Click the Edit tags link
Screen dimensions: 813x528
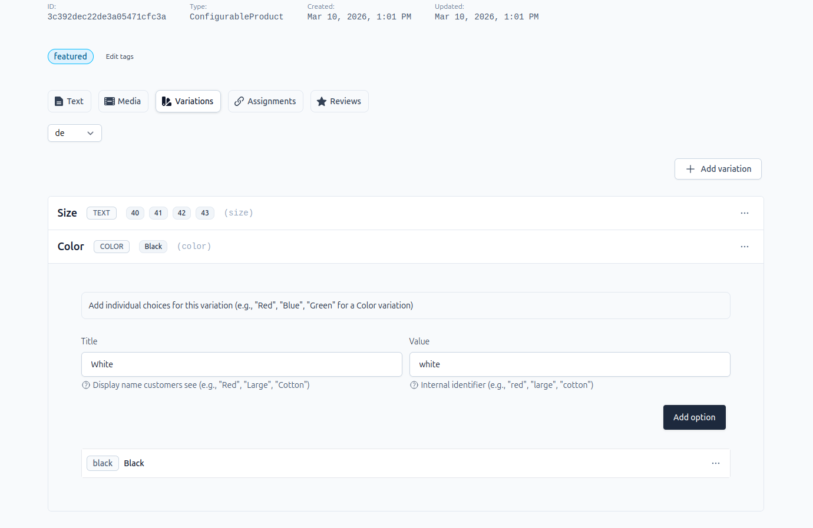[x=120, y=57]
